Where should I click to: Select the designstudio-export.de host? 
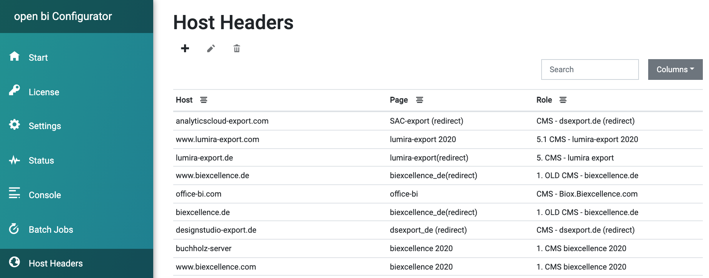click(216, 230)
